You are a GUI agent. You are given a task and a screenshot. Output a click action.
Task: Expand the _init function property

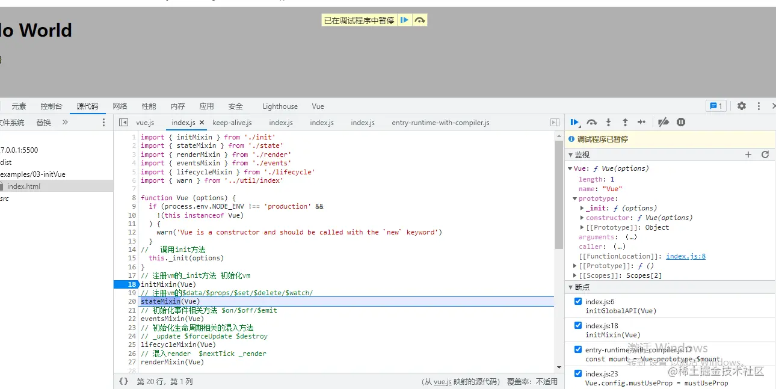(x=582, y=208)
